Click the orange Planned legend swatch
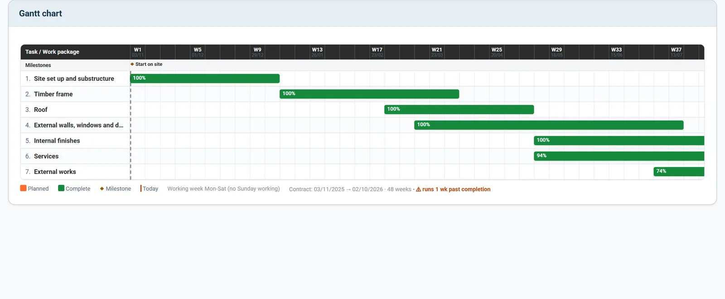Screen dimensions: 725x299 click(23, 188)
